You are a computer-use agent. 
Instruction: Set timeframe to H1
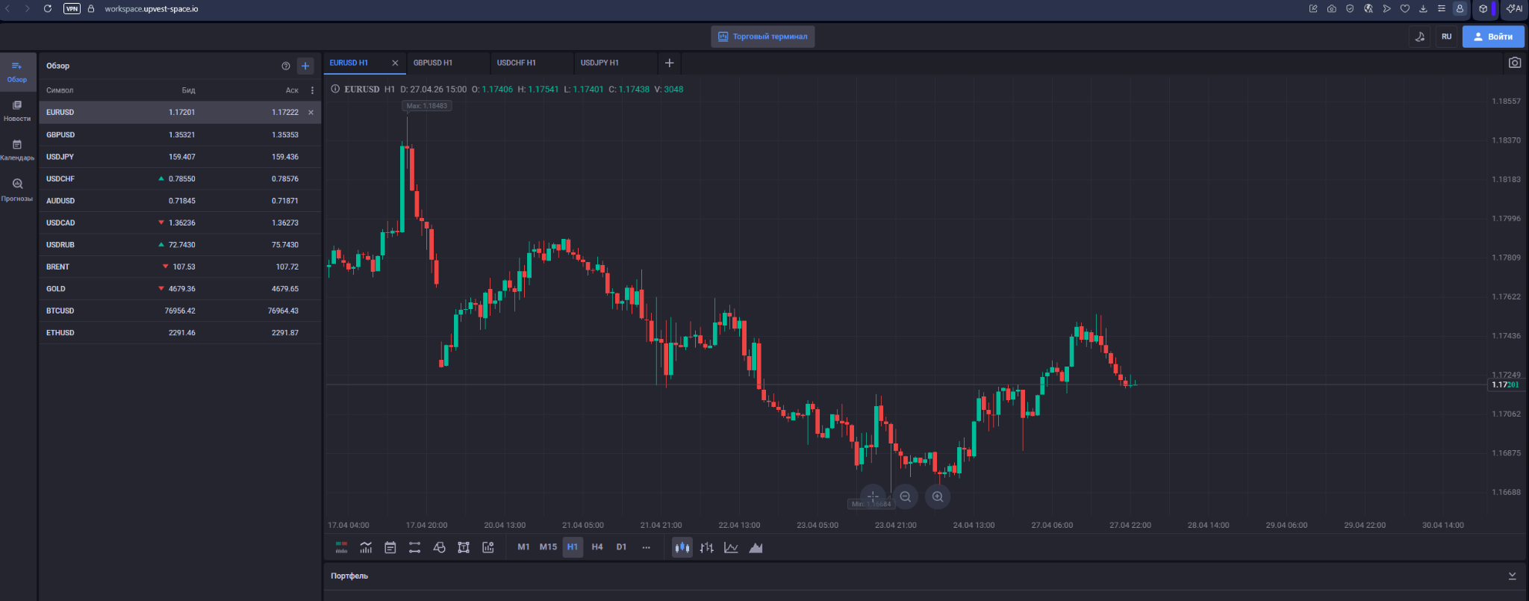pos(573,547)
